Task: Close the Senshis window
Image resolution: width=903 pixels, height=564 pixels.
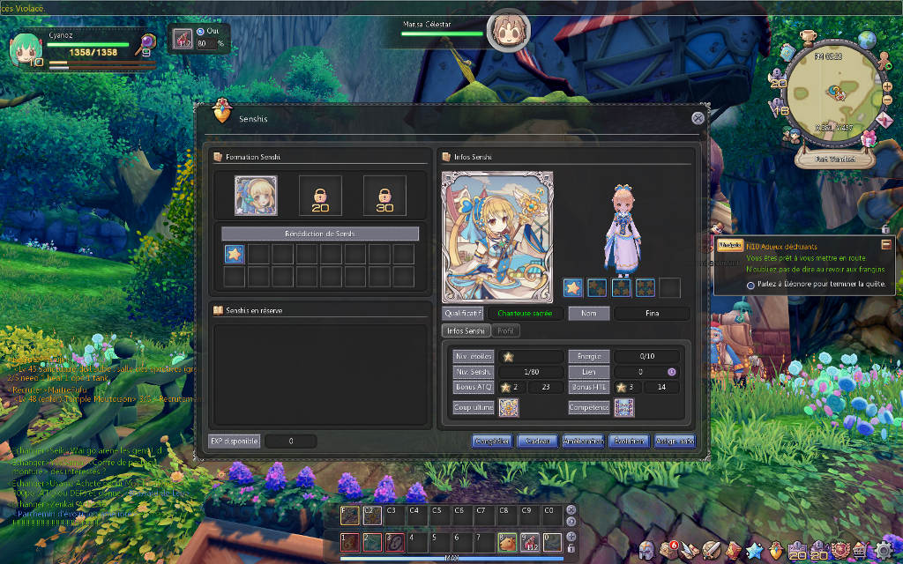Action: coord(698,118)
